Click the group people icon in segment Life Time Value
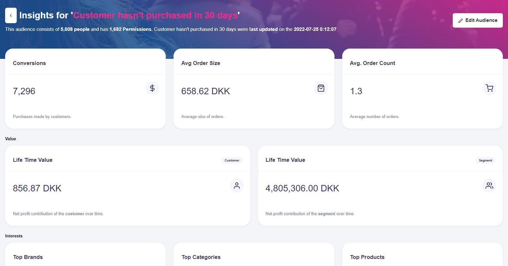 [x=489, y=186]
